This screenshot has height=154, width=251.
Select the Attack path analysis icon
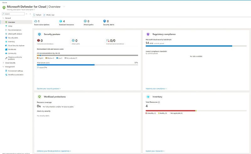point(6,34)
